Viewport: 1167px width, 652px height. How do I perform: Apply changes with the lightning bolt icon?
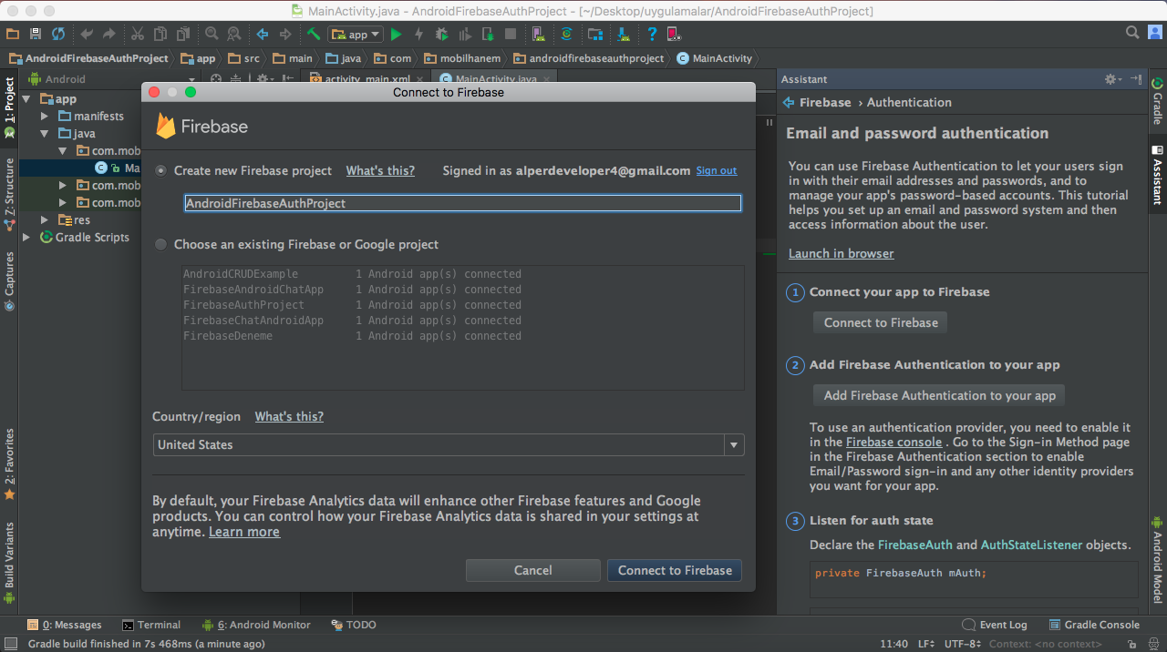point(418,35)
